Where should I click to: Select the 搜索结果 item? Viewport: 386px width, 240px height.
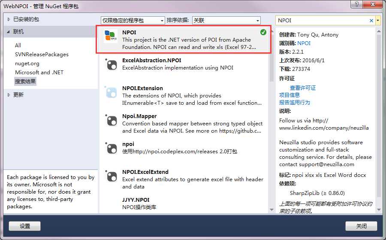pos(25,81)
